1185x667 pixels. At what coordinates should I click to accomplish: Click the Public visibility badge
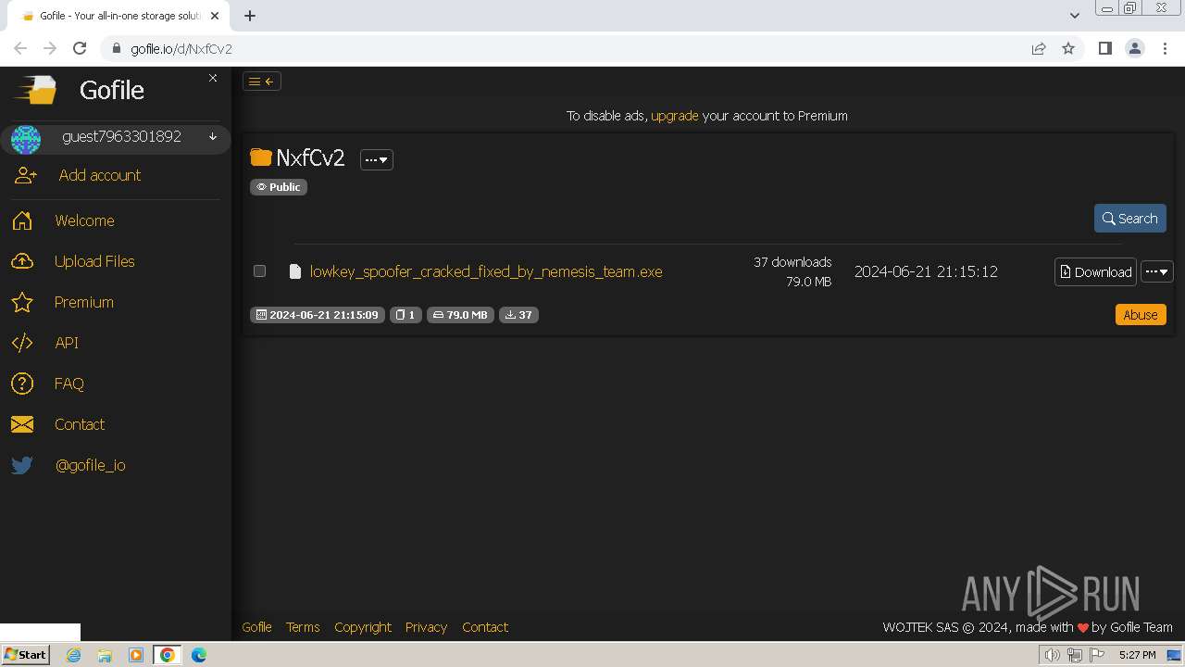[279, 187]
